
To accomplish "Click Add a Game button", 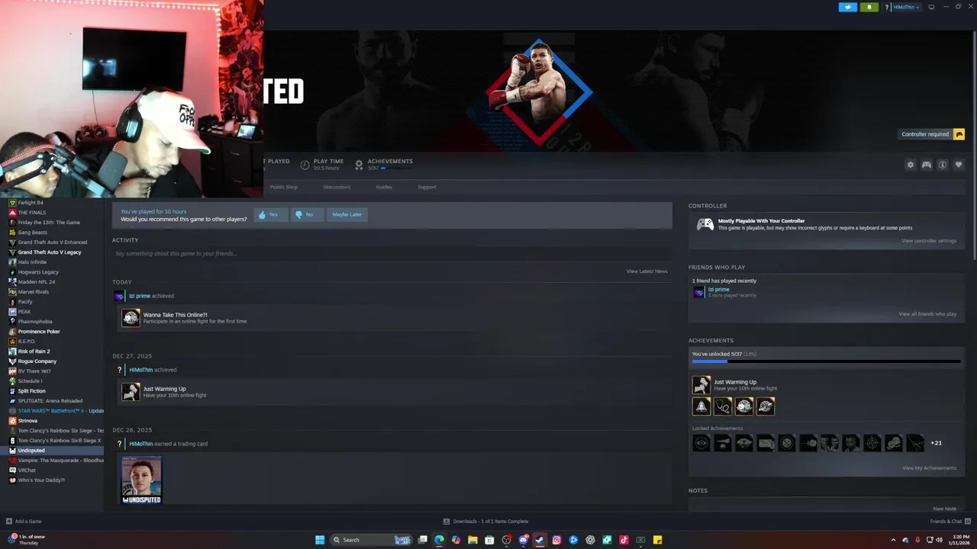I will 24,522.
